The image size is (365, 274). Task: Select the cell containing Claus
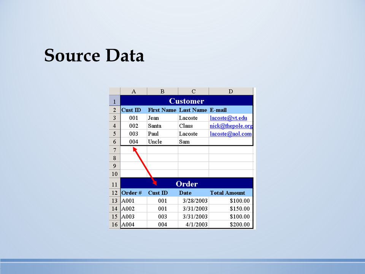[194, 126]
